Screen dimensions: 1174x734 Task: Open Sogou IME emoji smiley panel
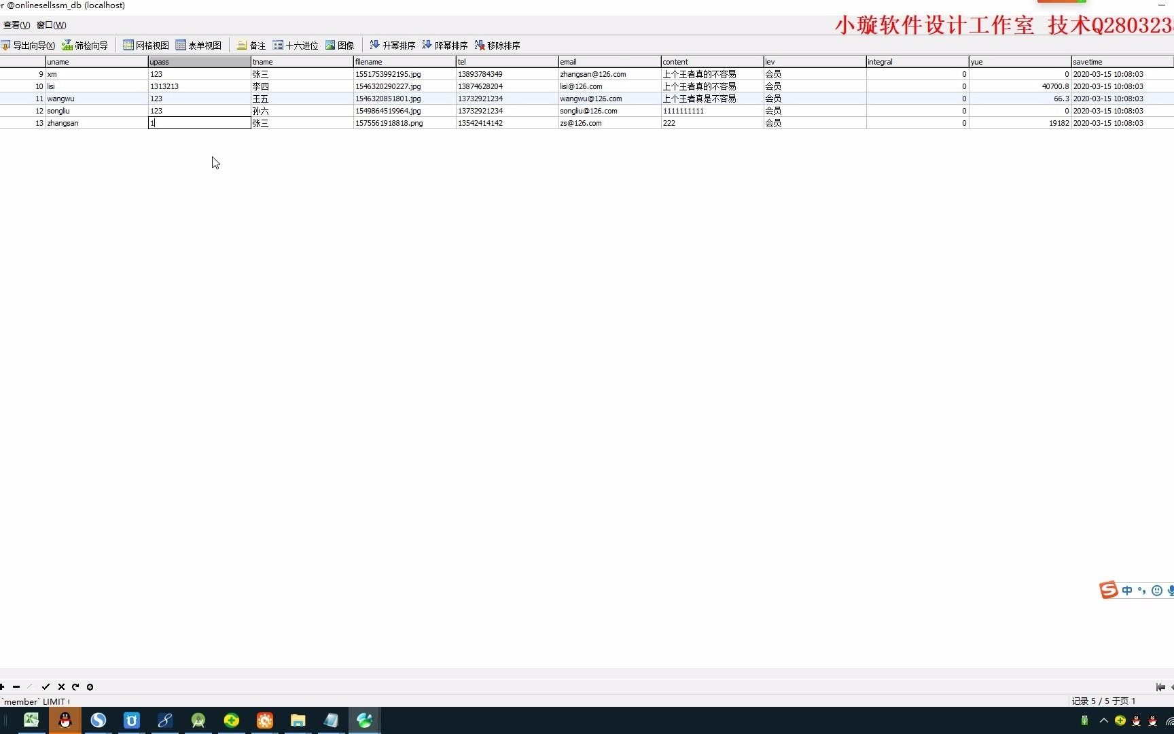pos(1157,591)
